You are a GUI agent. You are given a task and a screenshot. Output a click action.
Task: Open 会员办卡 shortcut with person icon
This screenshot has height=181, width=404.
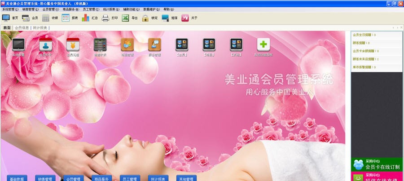tap(46, 44)
